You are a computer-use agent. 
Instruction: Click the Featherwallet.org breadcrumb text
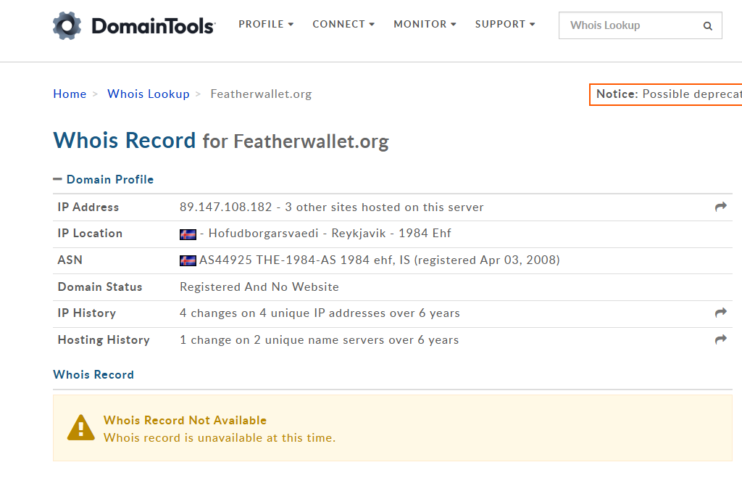261,94
